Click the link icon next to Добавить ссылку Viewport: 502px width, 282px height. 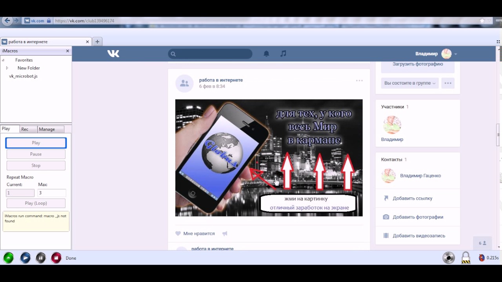click(x=386, y=198)
